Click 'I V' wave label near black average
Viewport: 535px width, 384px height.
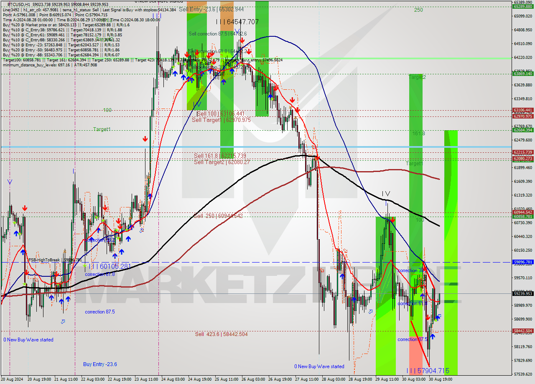pos(385,194)
